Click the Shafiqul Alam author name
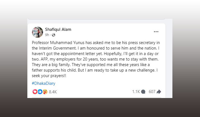This screenshot has height=117, width=200. click(x=58, y=29)
